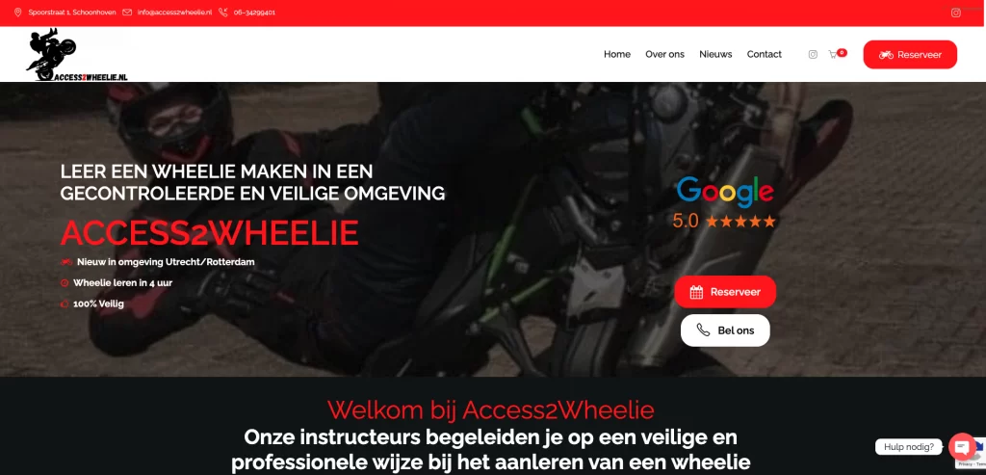Click the header Reserveer button
The height and width of the screenshot is (475, 986).
pyautogui.click(x=910, y=55)
